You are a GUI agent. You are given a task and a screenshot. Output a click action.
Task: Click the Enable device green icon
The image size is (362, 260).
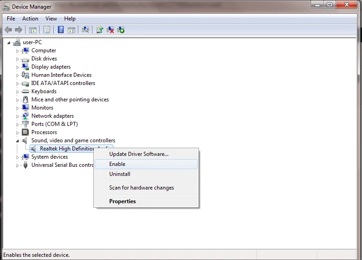point(121,30)
